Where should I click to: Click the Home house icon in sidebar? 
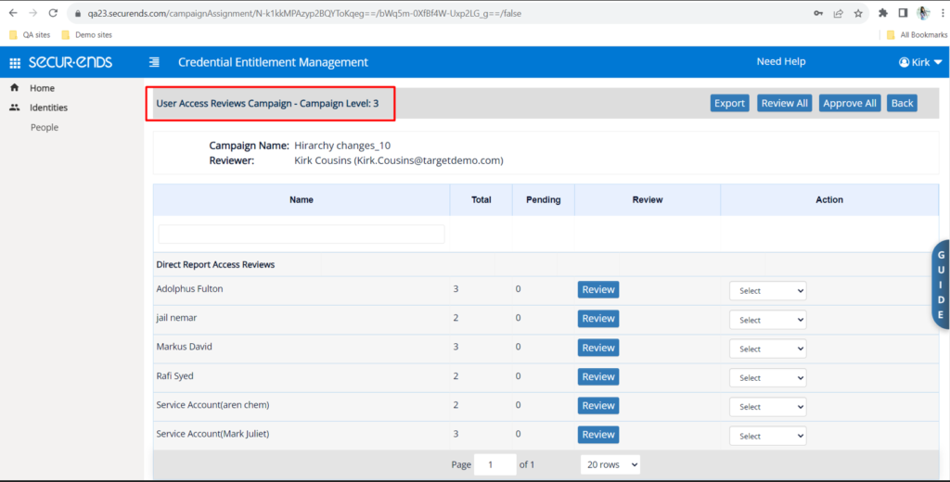(x=15, y=88)
